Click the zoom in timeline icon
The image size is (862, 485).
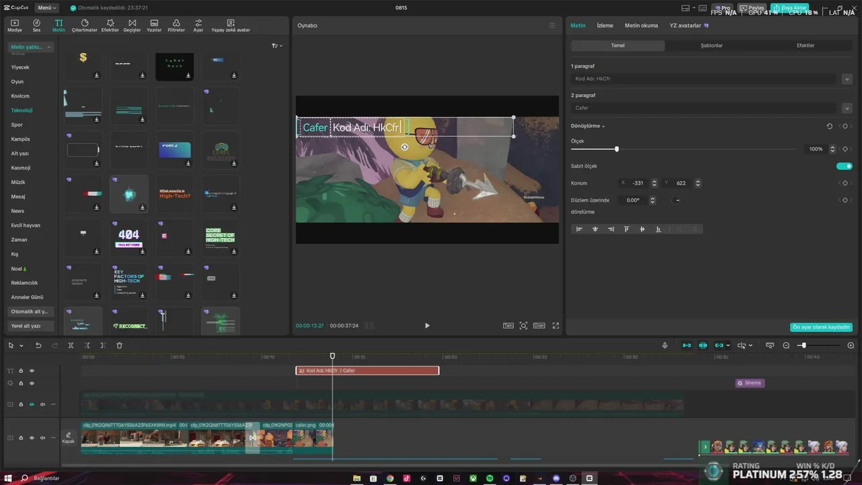[x=851, y=346]
